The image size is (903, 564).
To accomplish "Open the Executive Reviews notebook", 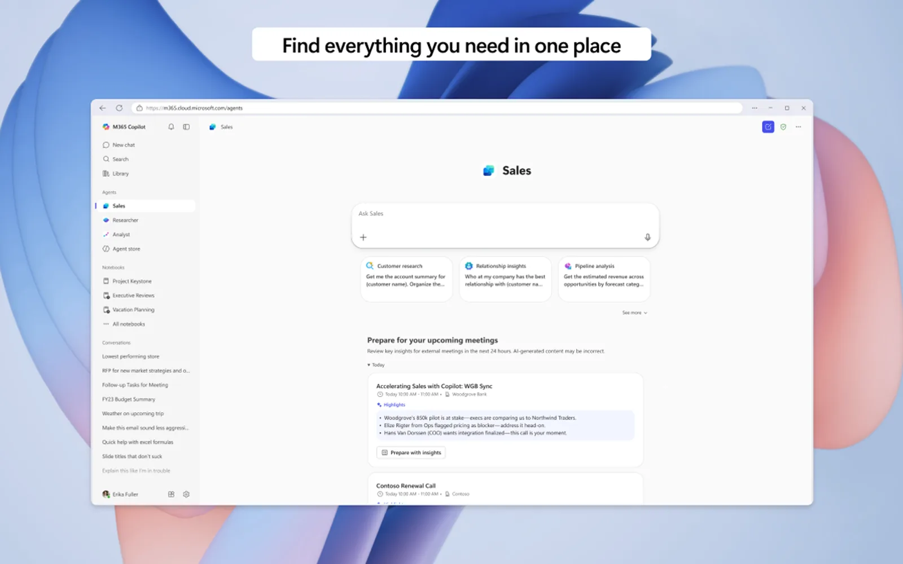I will (x=146, y=295).
